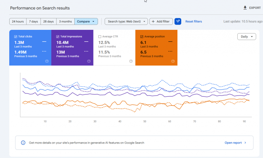
Task: Click the blue filter sort icon button
Action: (178, 22)
